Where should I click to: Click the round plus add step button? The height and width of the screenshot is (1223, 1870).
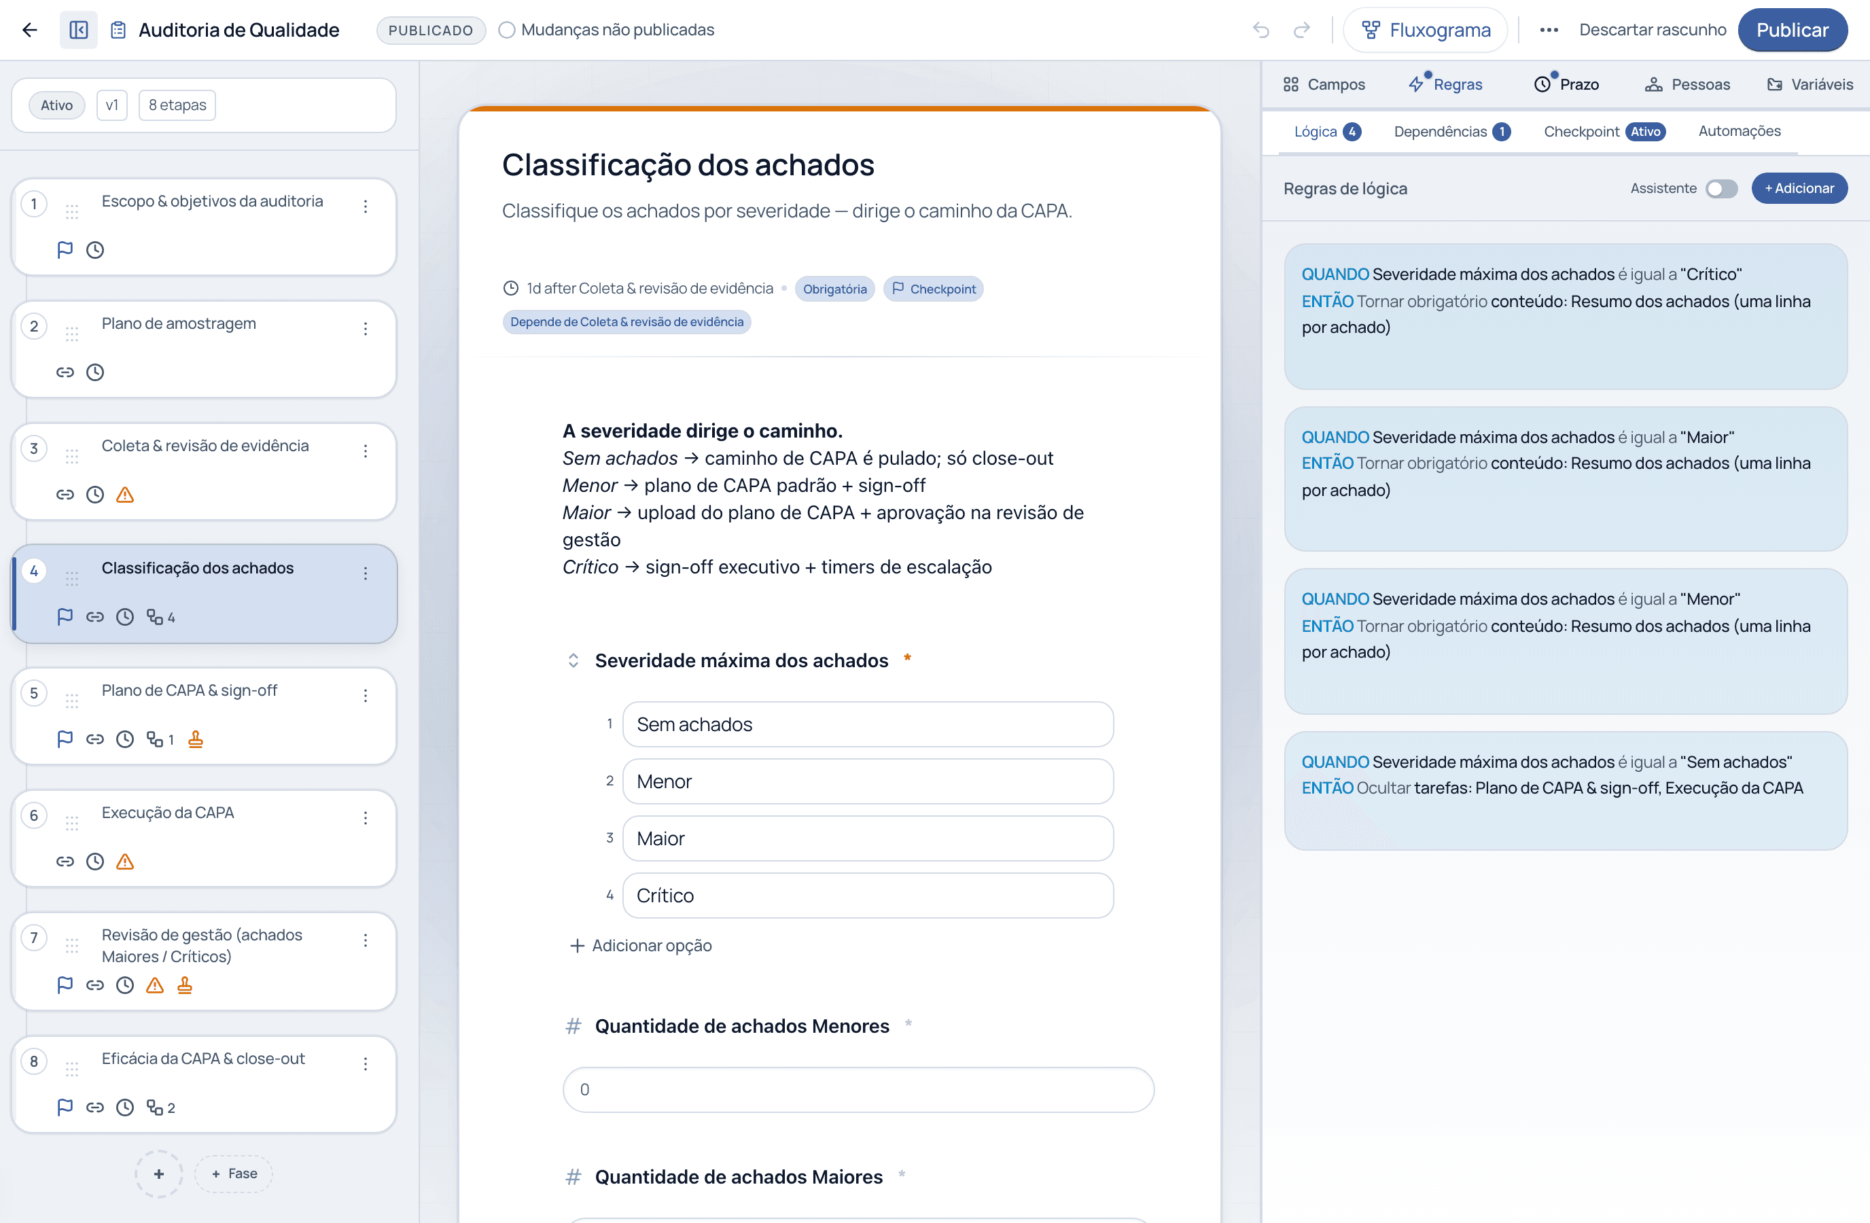coord(159,1173)
